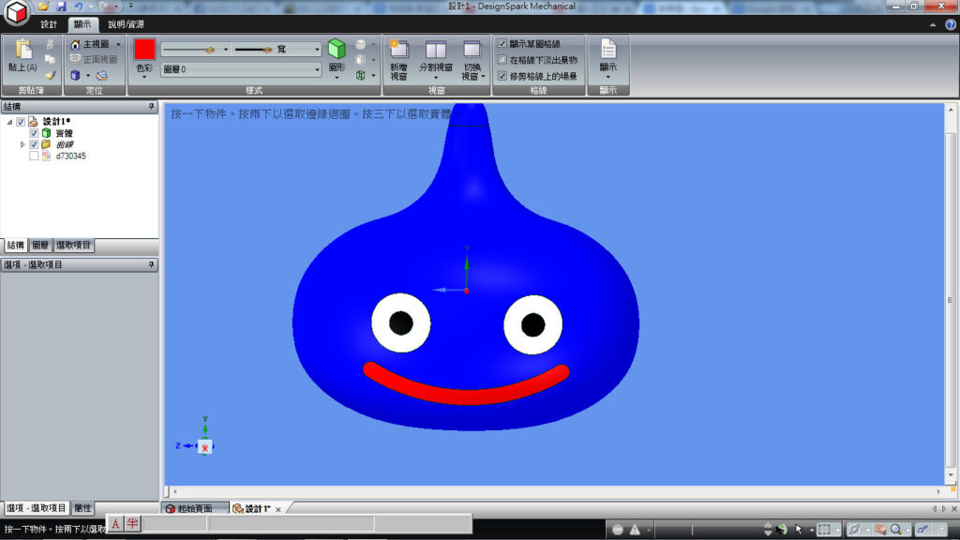Open the DesignSpark application menu cube logo
Image resolution: width=960 pixels, height=540 pixels.
pos(16,13)
